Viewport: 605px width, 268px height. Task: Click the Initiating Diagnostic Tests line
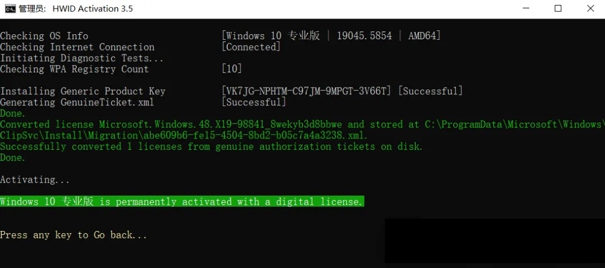[x=82, y=58]
